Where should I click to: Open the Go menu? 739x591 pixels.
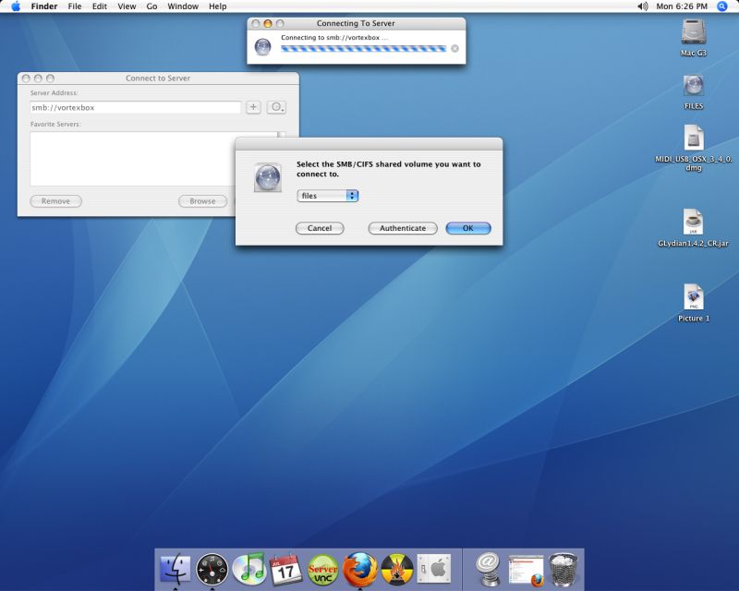pos(151,6)
